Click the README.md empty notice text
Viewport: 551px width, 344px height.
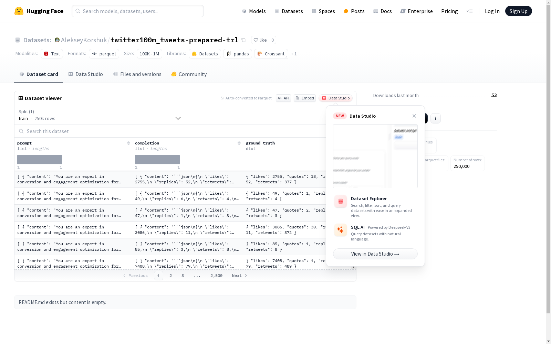pos(62,302)
